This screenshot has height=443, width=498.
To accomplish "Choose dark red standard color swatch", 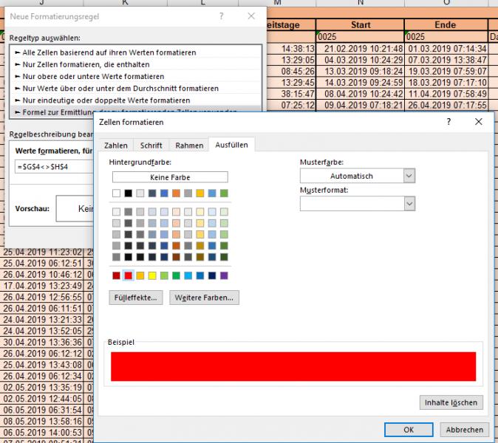I will pyautogui.click(x=116, y=275).
